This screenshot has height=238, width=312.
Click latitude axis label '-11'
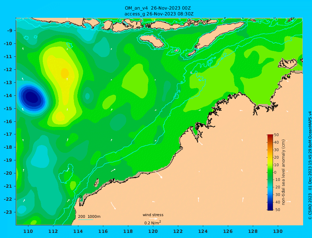[8, 56]
